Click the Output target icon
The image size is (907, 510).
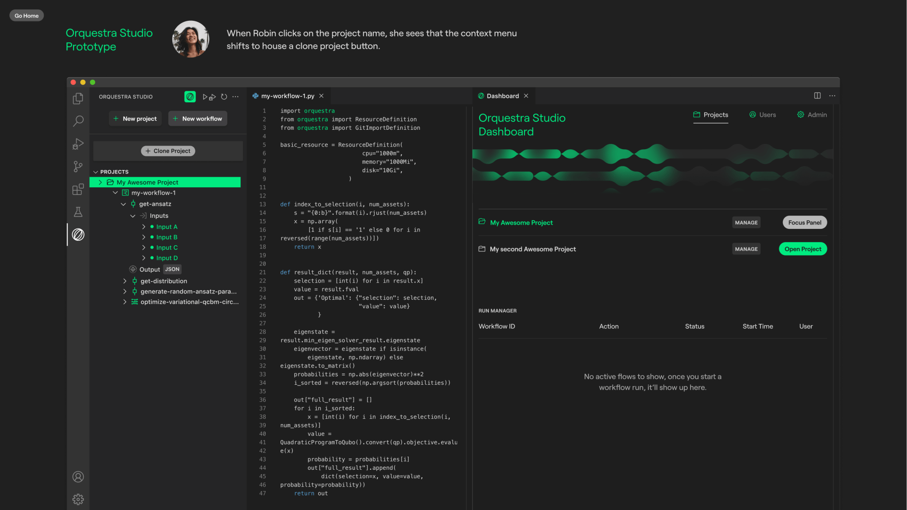click(x=132, y=269)
